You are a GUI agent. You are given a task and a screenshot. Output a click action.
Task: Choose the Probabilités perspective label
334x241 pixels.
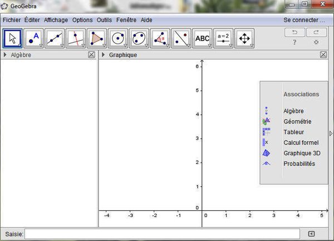point(299,164)
